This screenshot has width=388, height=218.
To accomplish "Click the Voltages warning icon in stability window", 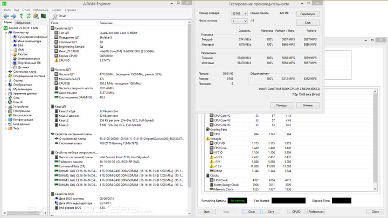I will 207,139.
